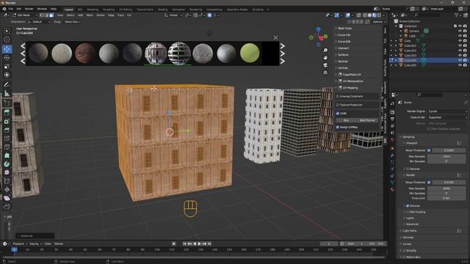Image resolution: width=470 pixels, height=264 pixels.
Task: Click Viewport Max Samples value field
Action: (x=446, y=156)
